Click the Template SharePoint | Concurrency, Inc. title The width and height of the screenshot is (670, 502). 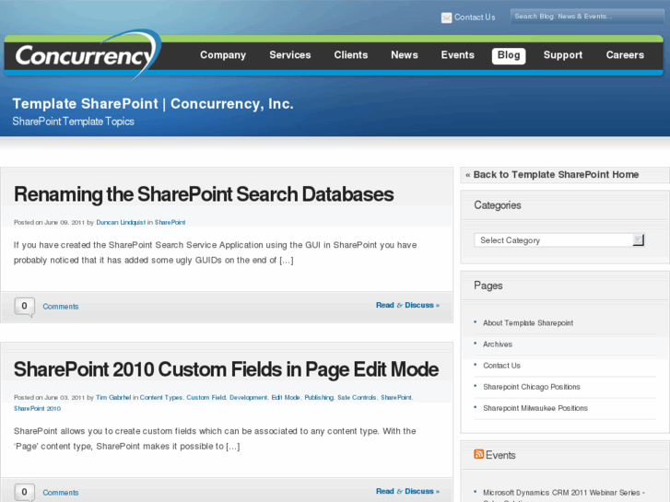[153, 104]
